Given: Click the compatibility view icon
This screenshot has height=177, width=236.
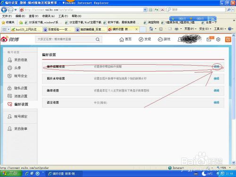Looking at the screenshot, I should (151, 10).
